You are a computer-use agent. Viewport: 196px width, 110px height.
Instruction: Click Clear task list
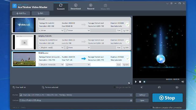coord(19,87)
